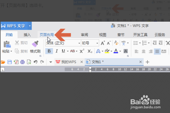Toggle character shading icon
The width and height of the screenshot is (170, 113).
click(x=126, y=51)
